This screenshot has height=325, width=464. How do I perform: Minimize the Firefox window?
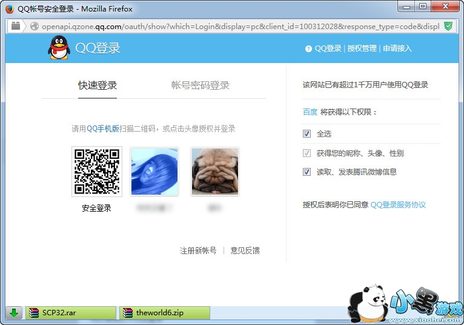406,7
